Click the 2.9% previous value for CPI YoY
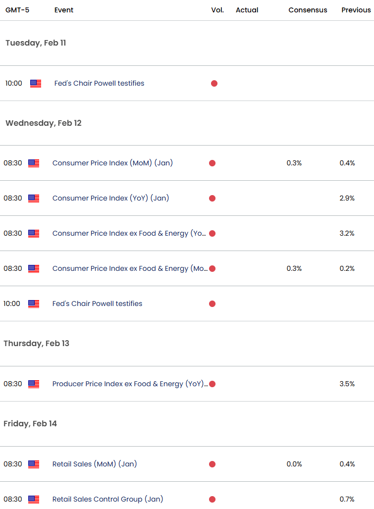Image resolution: width=374 pixels, height=509 pixels. 347,198
